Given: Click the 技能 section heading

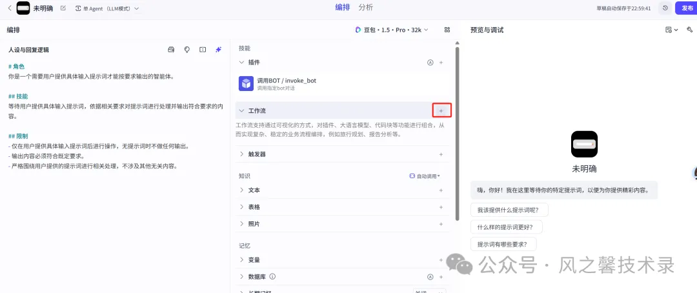Looking at the screenshot, I should click(x=245, y=48).
